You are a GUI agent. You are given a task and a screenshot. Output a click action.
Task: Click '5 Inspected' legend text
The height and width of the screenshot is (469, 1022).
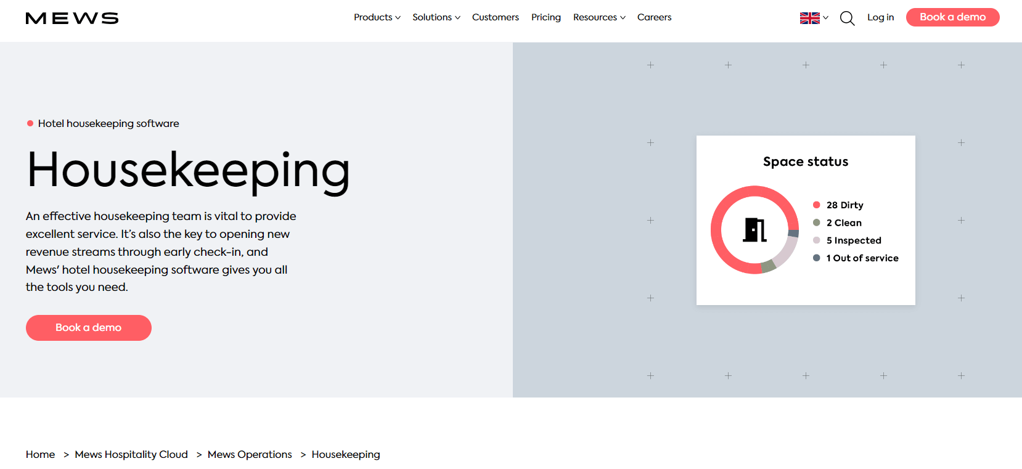pos(854,240)
